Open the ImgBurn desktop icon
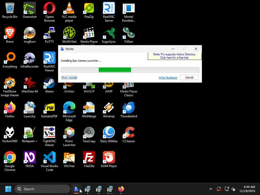This screenshot has height=195, width=260. (29, 35)
